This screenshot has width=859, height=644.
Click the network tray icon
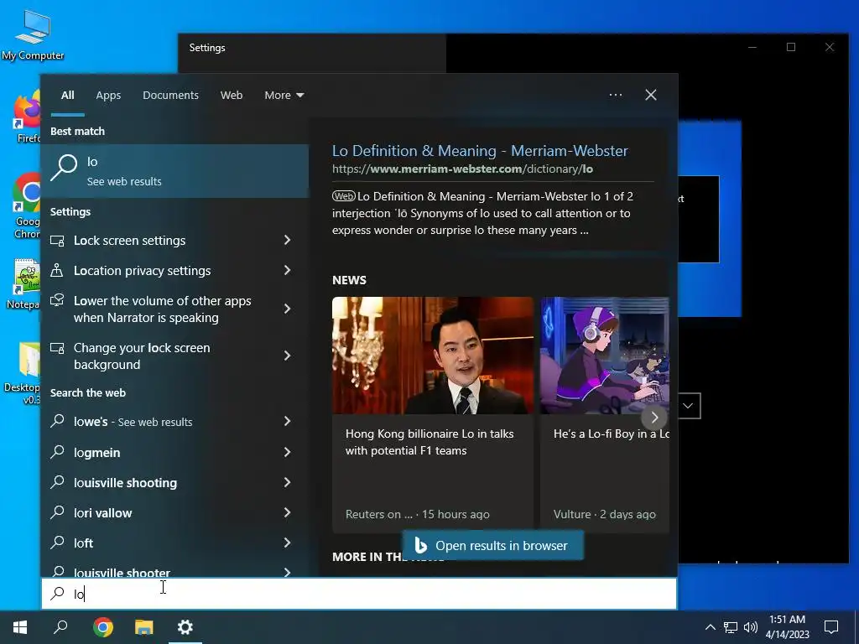pyautogui.click(x=731, y=627)
